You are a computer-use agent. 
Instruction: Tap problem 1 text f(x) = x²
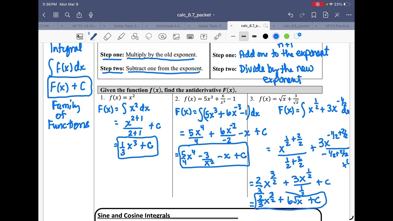122,98
